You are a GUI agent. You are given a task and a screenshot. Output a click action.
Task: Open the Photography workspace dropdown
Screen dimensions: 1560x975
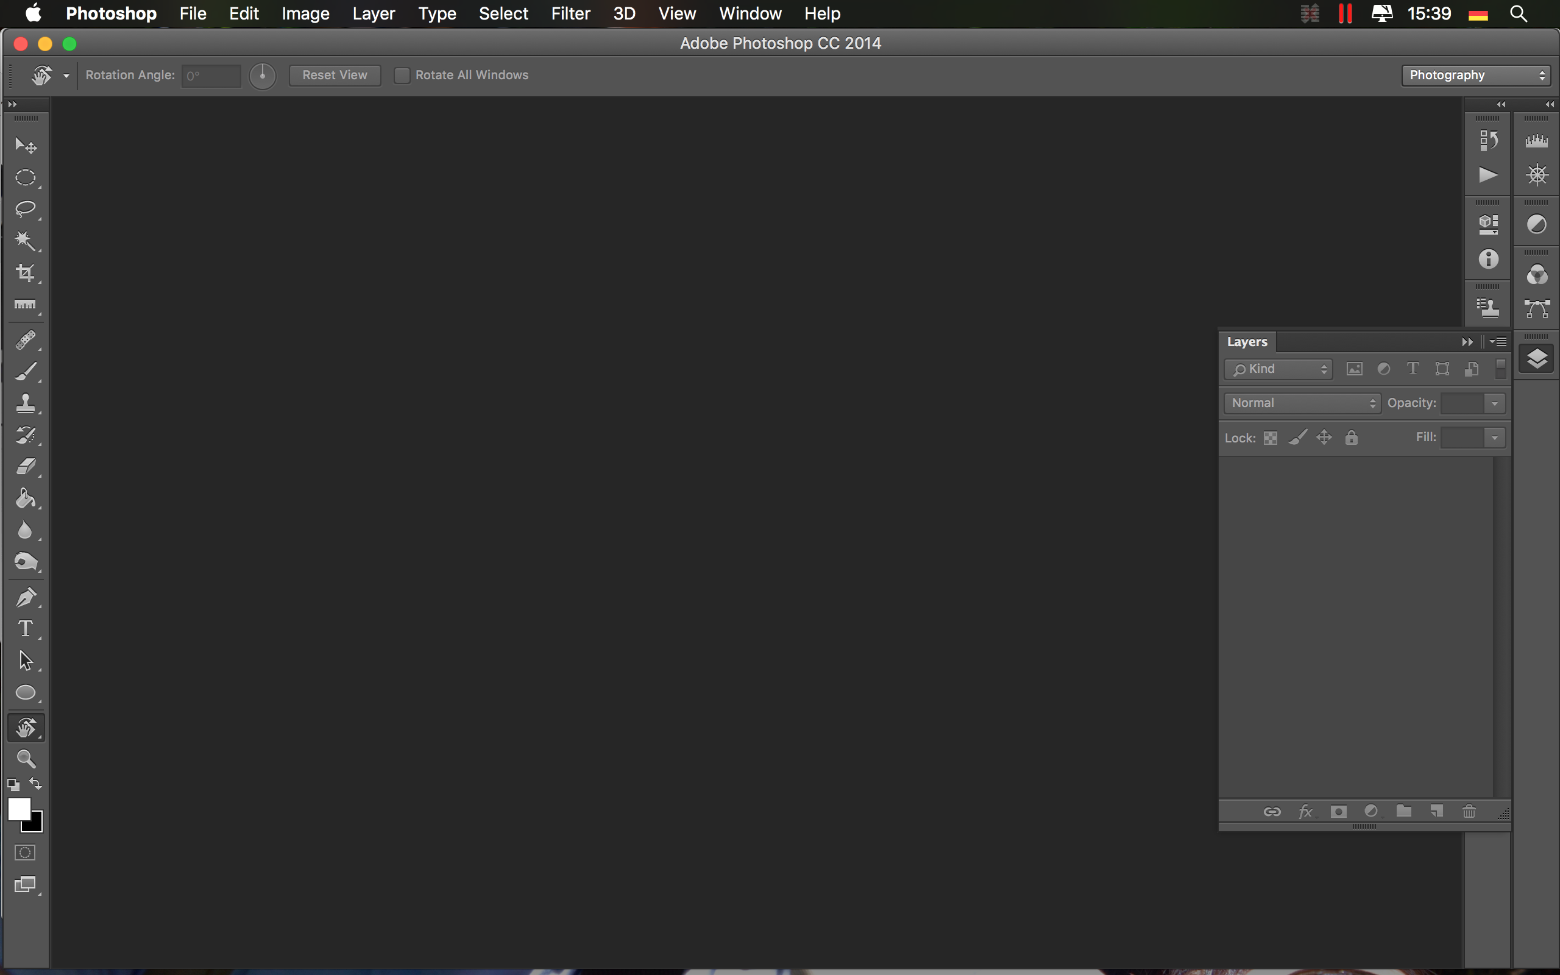(1475, 76)
